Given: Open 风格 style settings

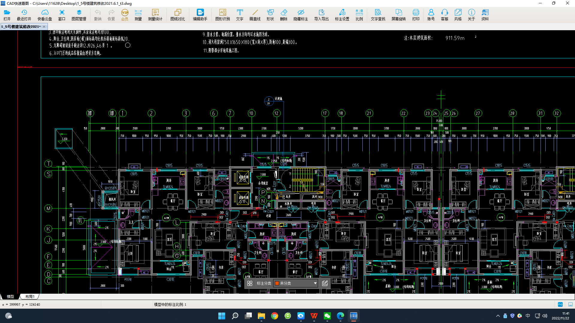Looking at the screenshot, I should 458,15.
